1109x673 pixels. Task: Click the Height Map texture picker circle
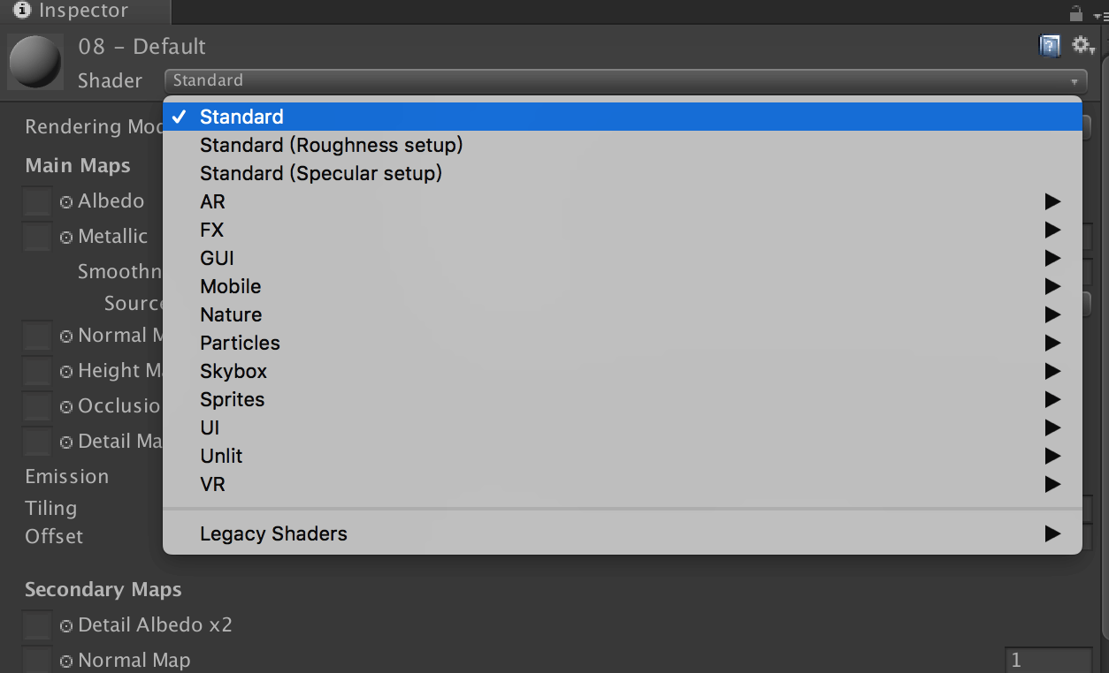click(x=66, y=372)
